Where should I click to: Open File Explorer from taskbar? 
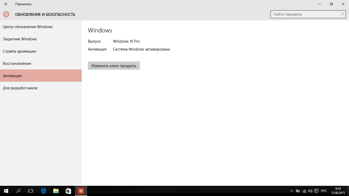56,191
